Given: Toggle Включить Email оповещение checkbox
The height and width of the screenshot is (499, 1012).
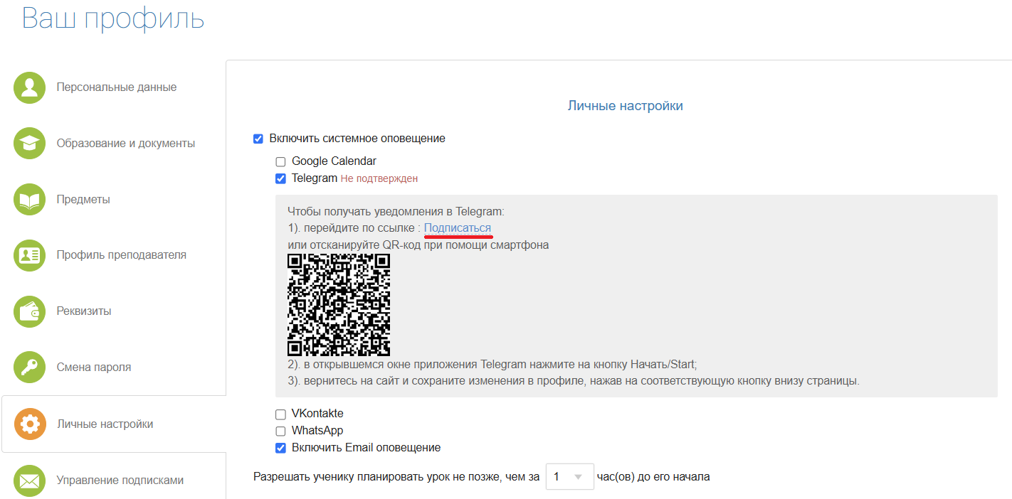Looking at the screenshot, I should (280, 449).
